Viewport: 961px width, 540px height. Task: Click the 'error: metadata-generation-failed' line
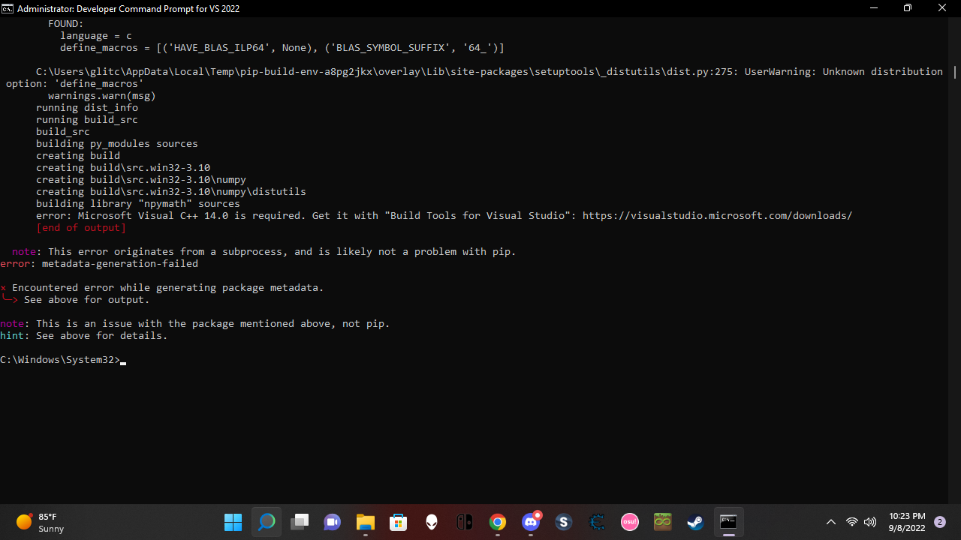point(99,264)
